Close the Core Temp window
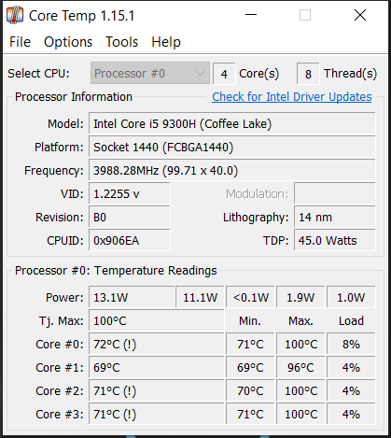The image size is (391, 438). click(360, 15)
